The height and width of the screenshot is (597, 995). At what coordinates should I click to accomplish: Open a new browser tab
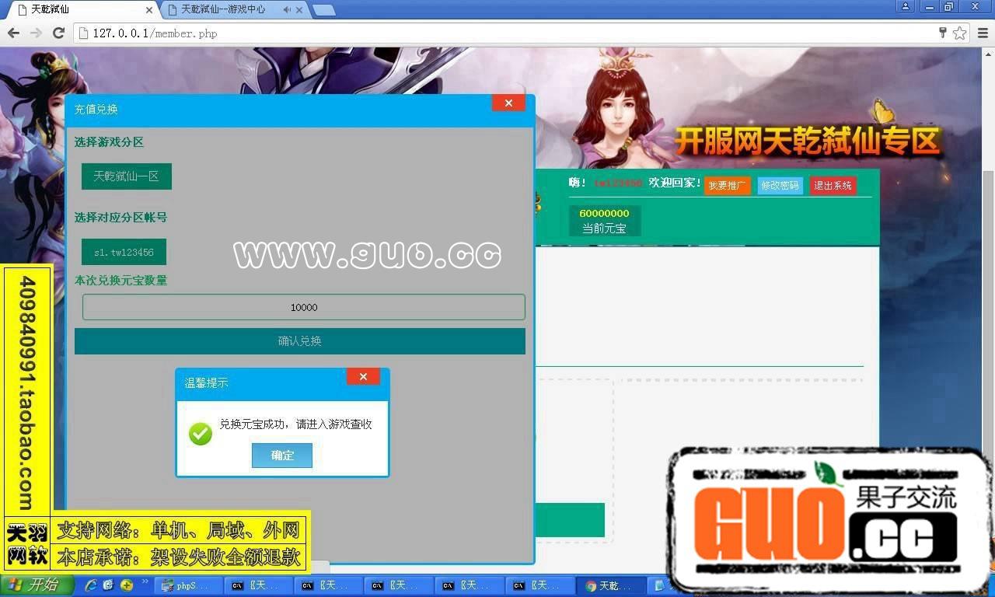click(x=323, y=10)
